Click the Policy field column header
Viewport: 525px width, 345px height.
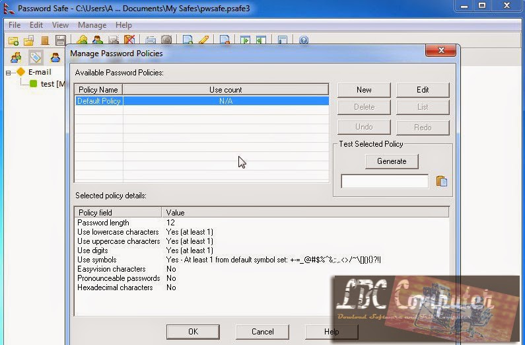[118, 213]
